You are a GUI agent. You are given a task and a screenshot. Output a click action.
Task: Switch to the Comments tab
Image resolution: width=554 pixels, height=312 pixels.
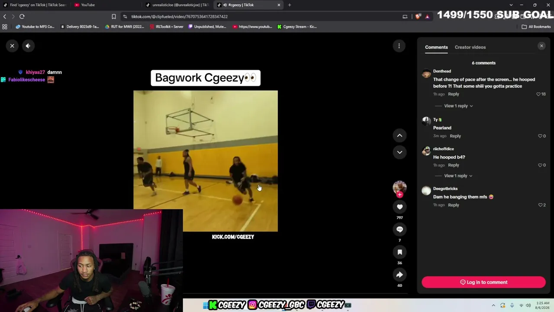point(436,47)
